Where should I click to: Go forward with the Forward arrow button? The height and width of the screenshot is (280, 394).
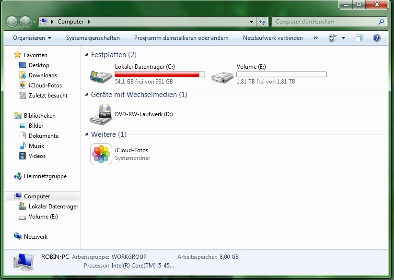[25, 22]
